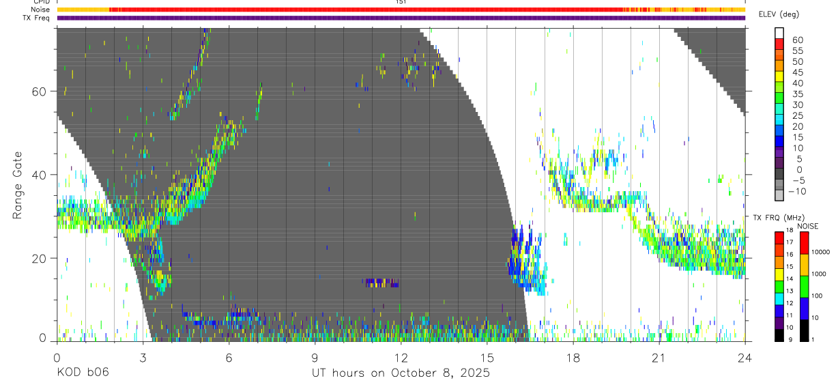Screen dimensions: 838x387
Task: Click the purple swatch in TX FRQ legend
Action: click(779, 324)
